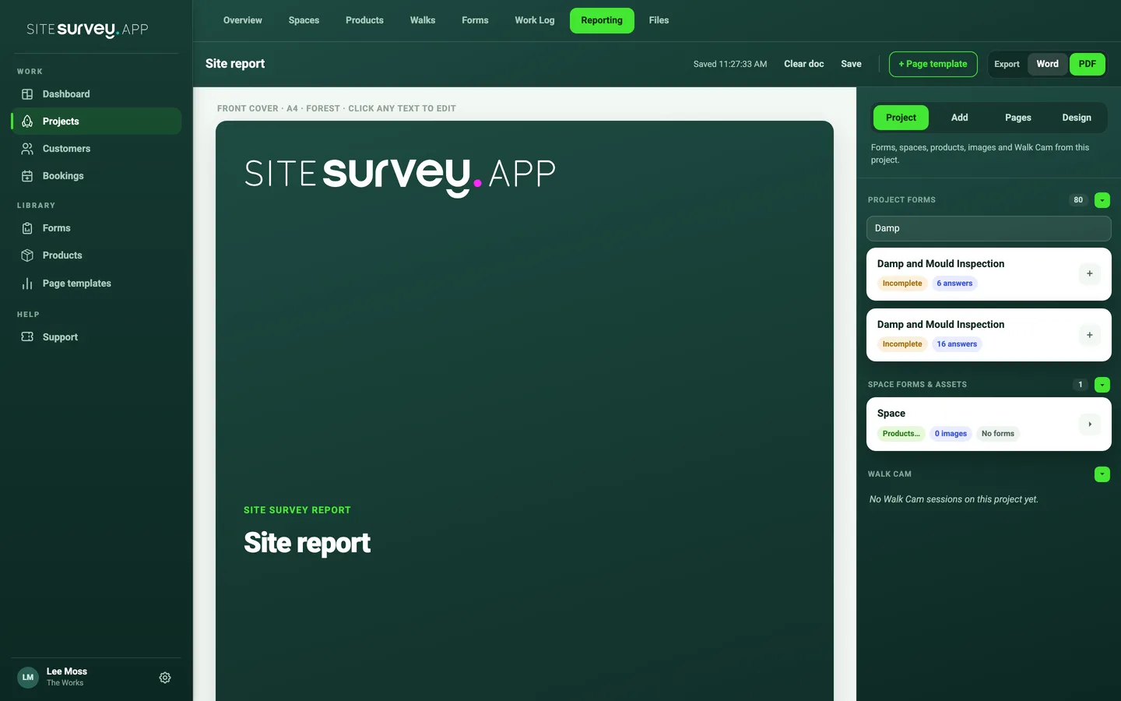The width and height of the screenshot is (1121, 701).
Task: Switch to the Design panel tab
Action: (x=1077, y=118)
